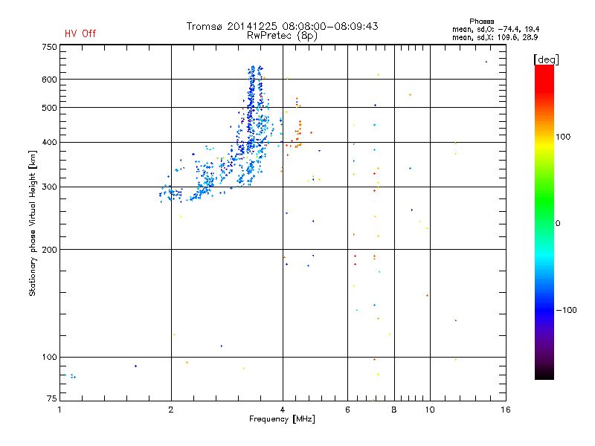Click the [deg] unit label
The height and width of the screenshot is (446, 595).
click(546, 59)
